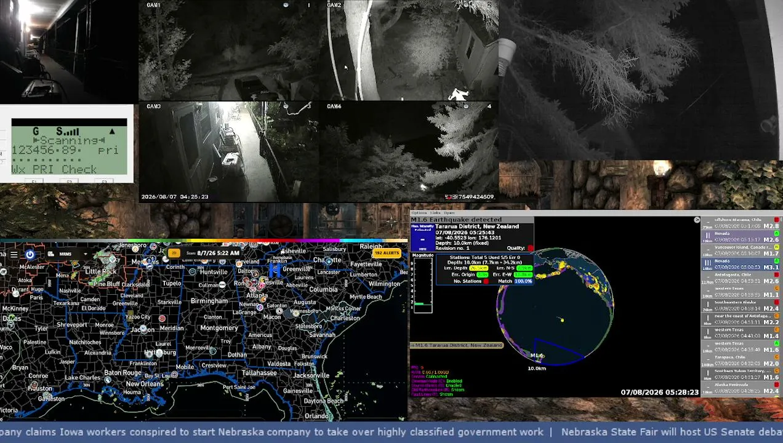Screen dimensions: 783x443
Task: Click the red badge on offshore Atacama entry
Action: (x=777, y=220)
